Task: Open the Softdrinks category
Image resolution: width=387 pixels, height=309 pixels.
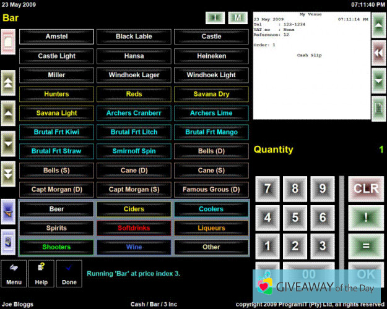Action: pos(134,228)
